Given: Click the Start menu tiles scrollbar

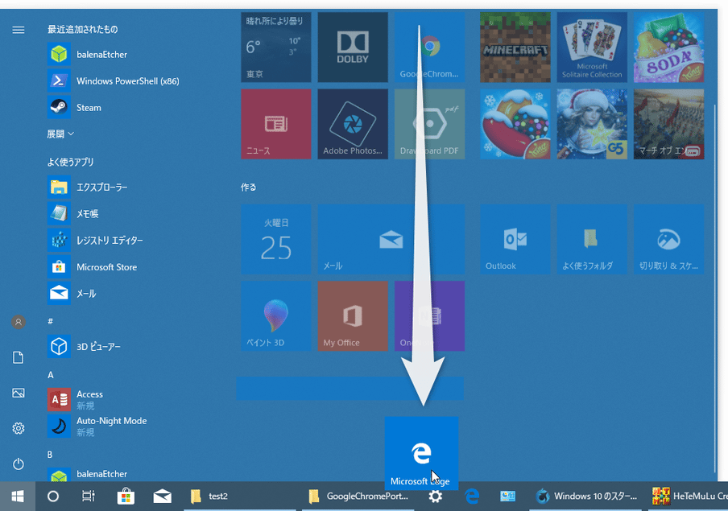Looking at the screenshot, I should 715,288.
